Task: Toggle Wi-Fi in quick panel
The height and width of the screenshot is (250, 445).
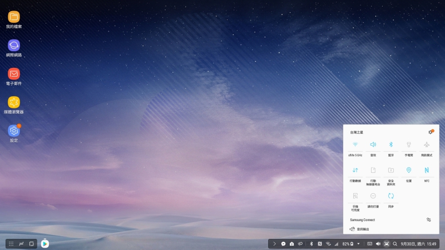Action: 355,144
